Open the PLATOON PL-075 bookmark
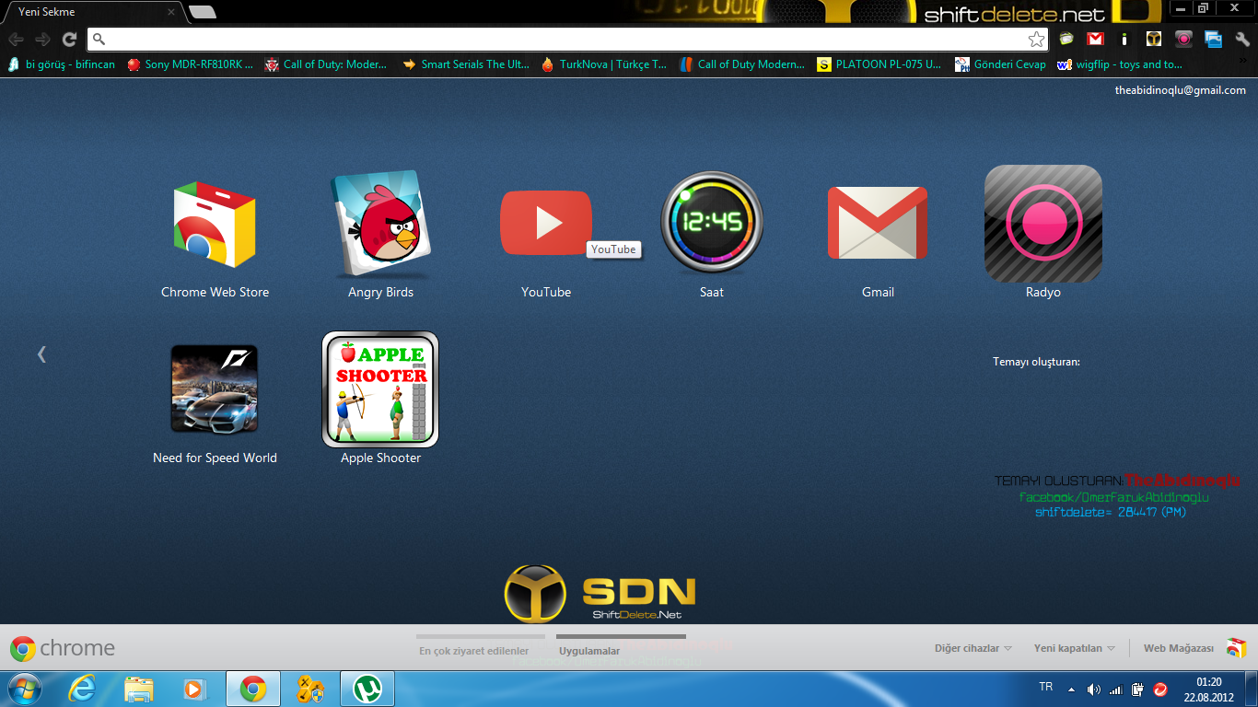Image resolution: width=1258 pixels, height=707 pixels. click(879, 64)
